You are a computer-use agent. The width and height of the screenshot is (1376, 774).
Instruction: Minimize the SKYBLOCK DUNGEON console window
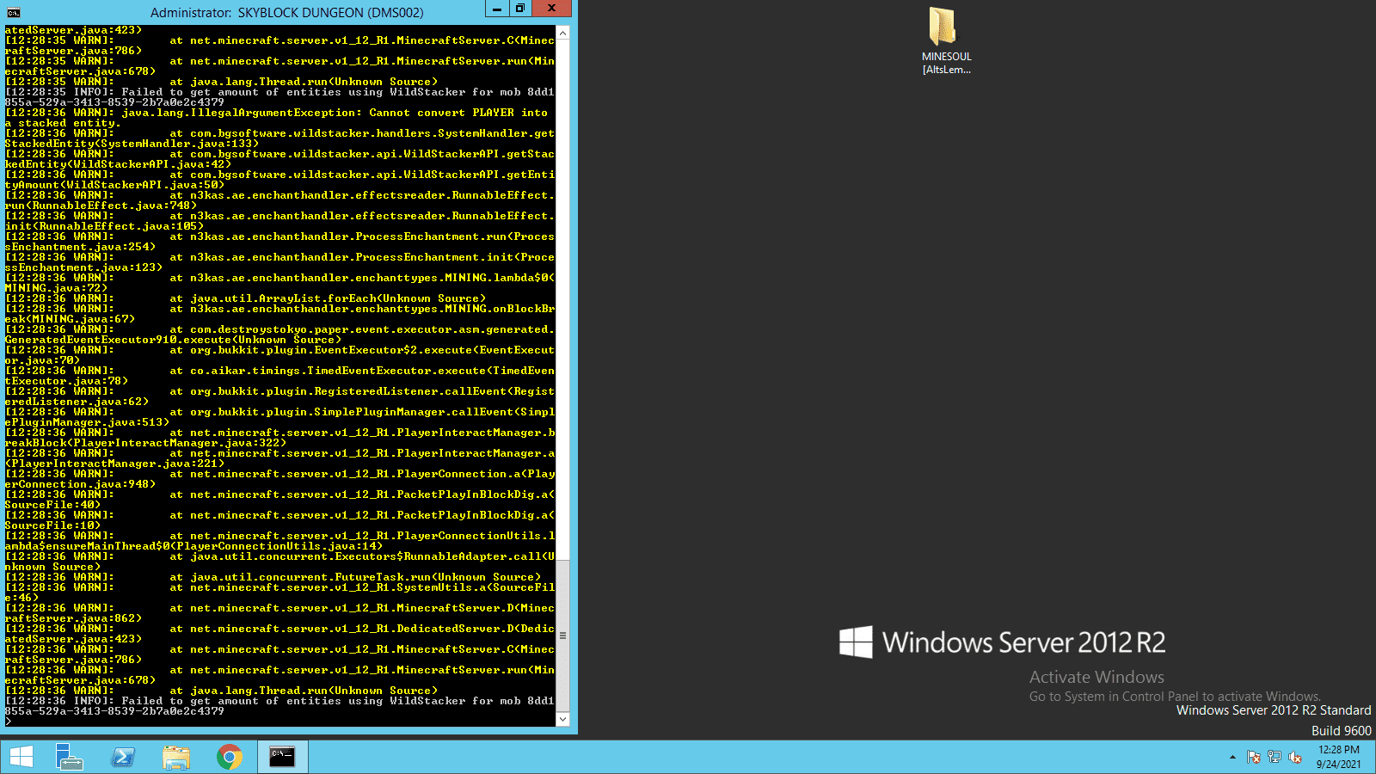click(497, 9)
